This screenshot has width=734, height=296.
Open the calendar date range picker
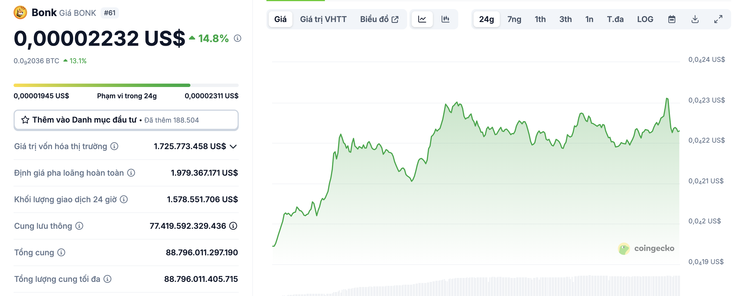[672, 19]
